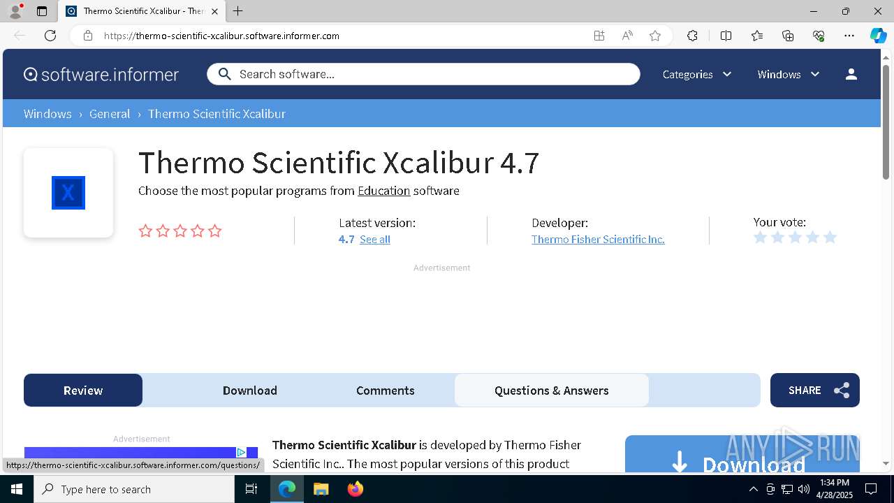Expand the Categories dropdown
894x503 pixels.
coord(697,74)
